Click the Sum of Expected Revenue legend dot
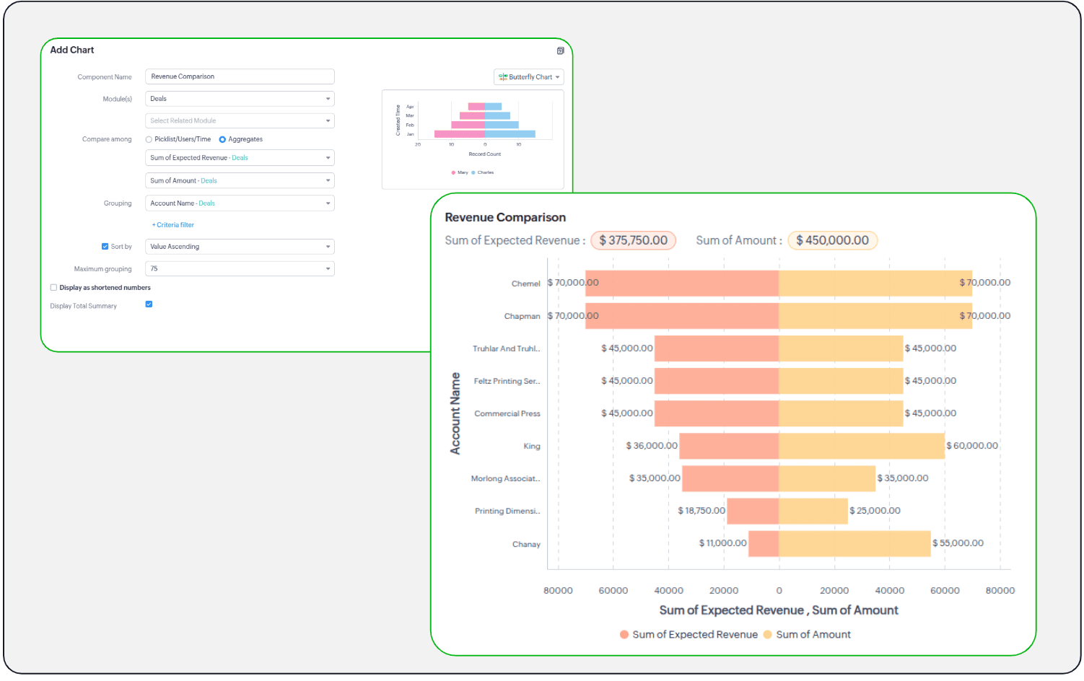 tap(624, 635)
